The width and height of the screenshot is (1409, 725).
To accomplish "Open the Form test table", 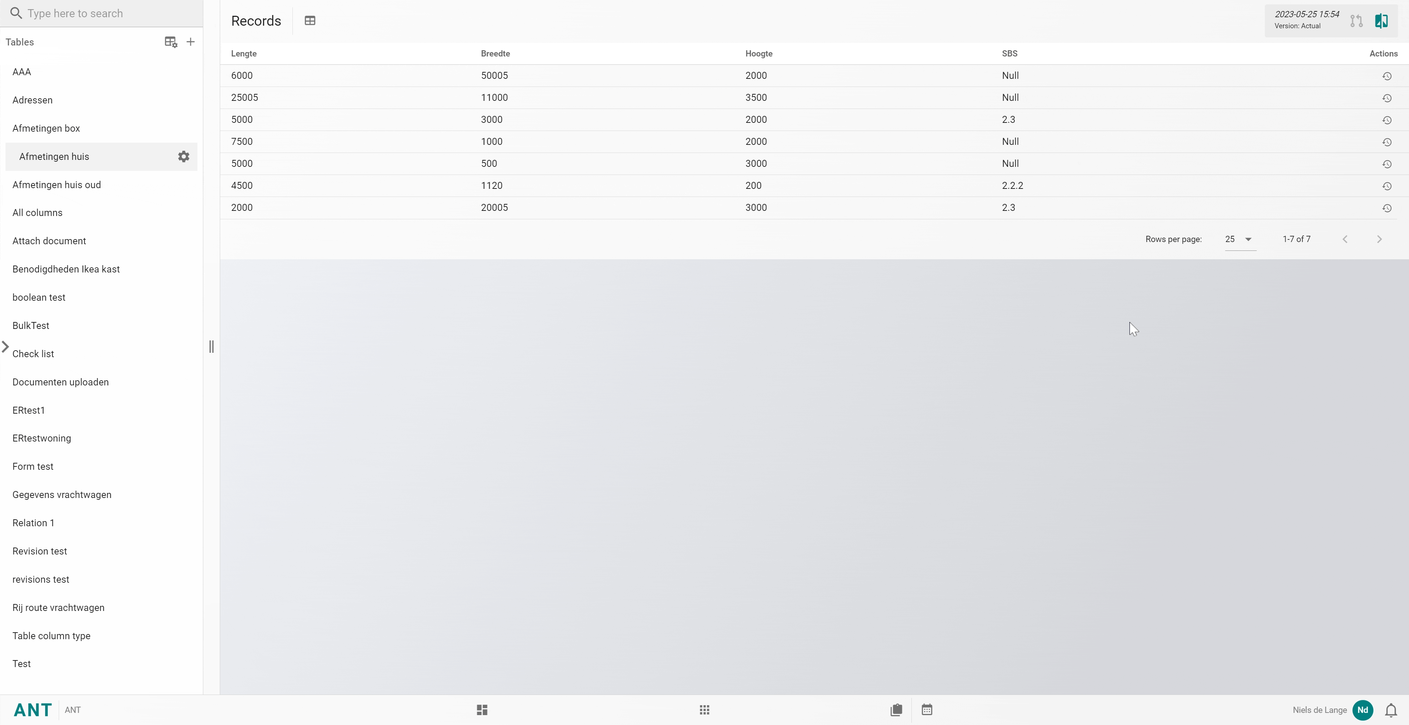I will (x=101, y=466).
